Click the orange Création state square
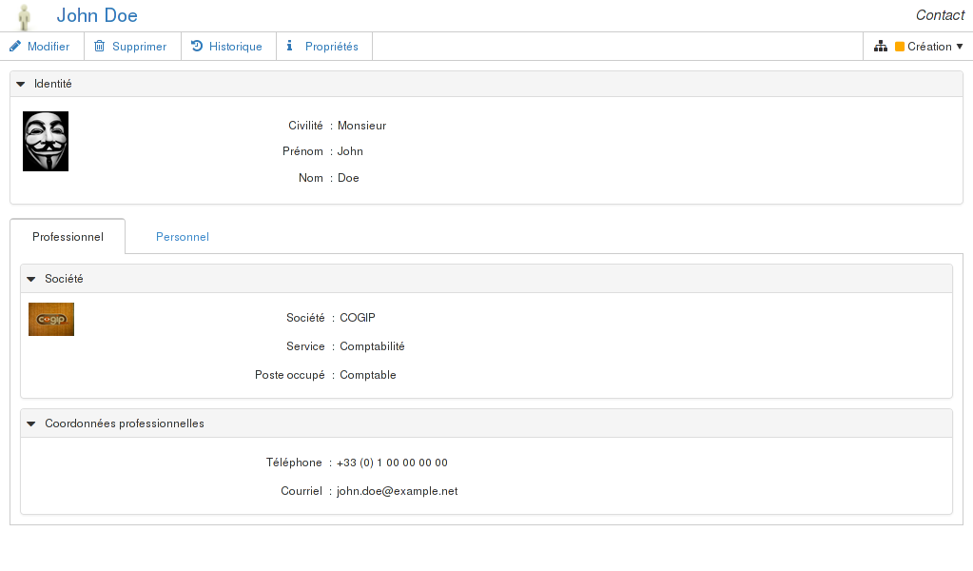973x571 pixels. (x=900, y=47)
